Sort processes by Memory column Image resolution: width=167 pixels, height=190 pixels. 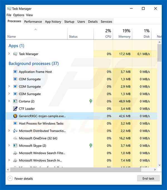(x=122, y=34)
